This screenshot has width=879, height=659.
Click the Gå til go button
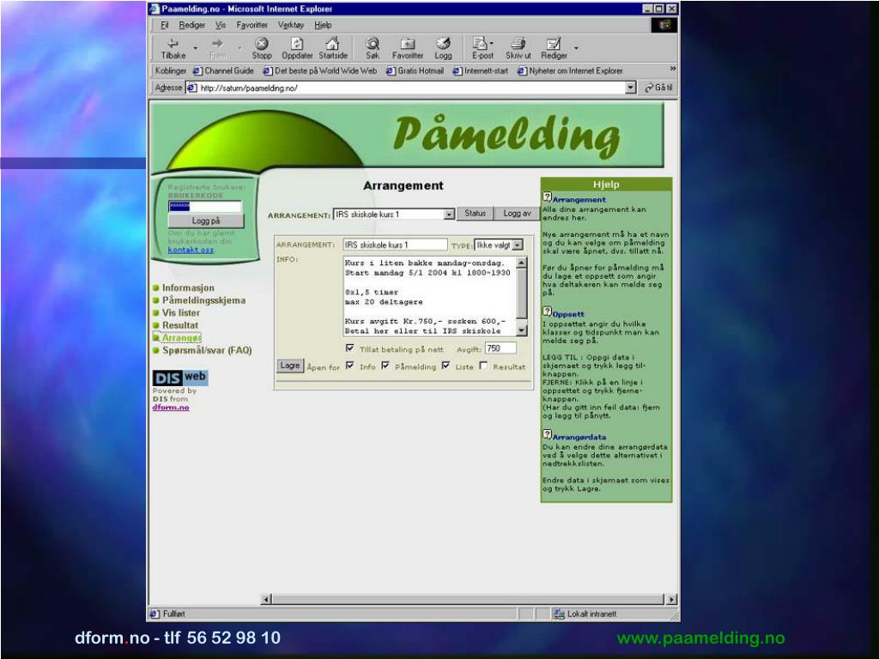(658, 88)
